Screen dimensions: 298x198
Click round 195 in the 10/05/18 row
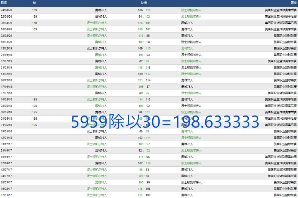34,100
